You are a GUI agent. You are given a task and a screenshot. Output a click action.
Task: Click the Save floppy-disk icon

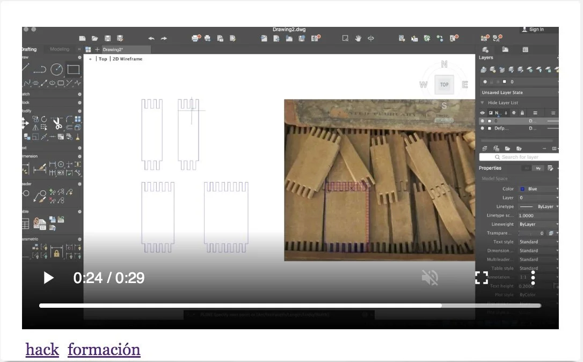(107, 38)
